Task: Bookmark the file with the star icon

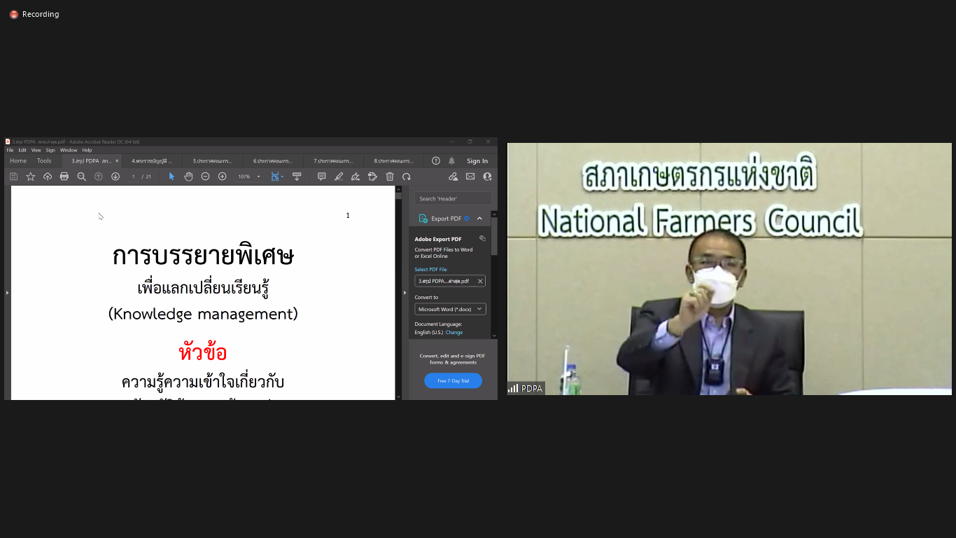Action: tap(31, 177)
